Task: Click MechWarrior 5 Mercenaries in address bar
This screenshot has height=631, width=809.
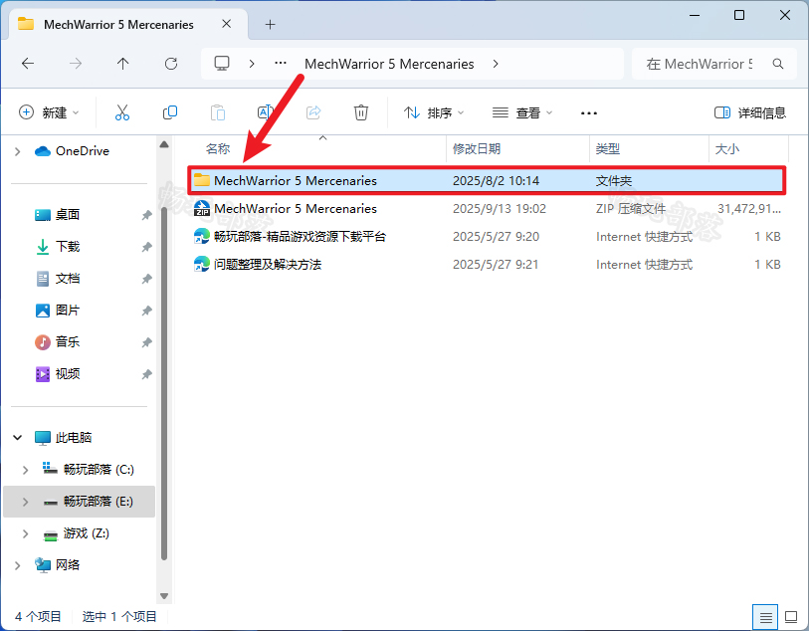Action: (x=389, y=64)
